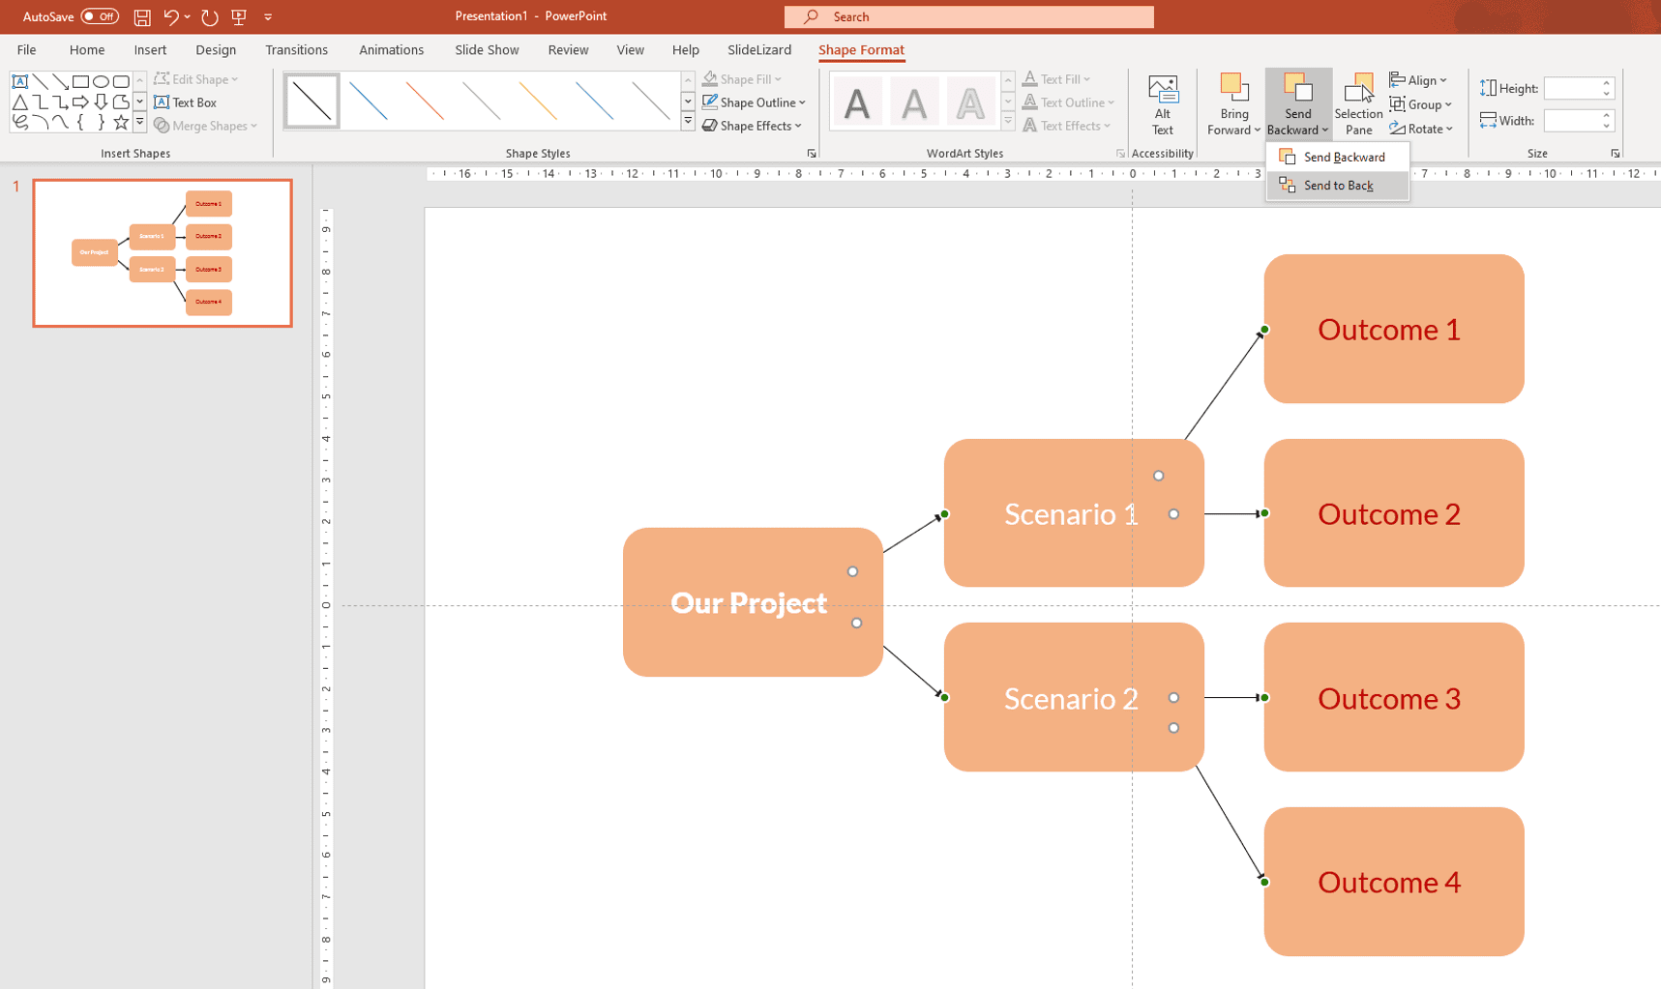Viewport: 1661px width, 989px height.
Task: Select the Text Box tool
Action: [186, 102]
